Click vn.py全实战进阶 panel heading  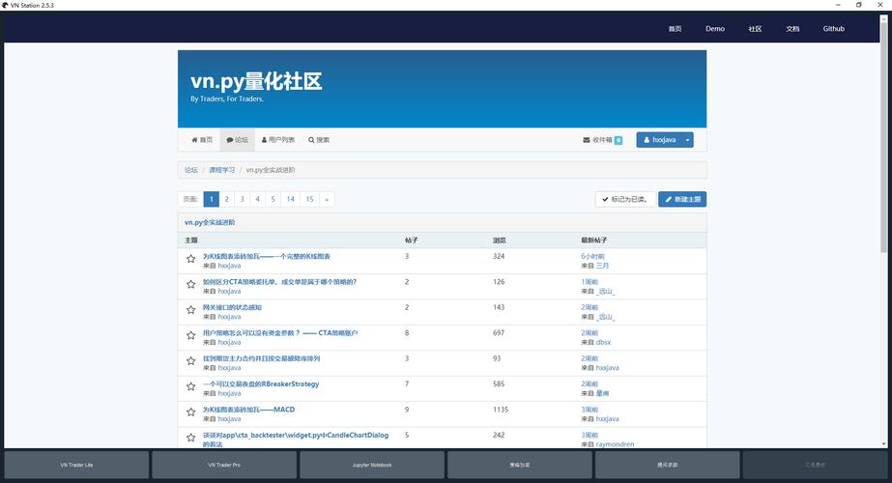click(210, 222)
